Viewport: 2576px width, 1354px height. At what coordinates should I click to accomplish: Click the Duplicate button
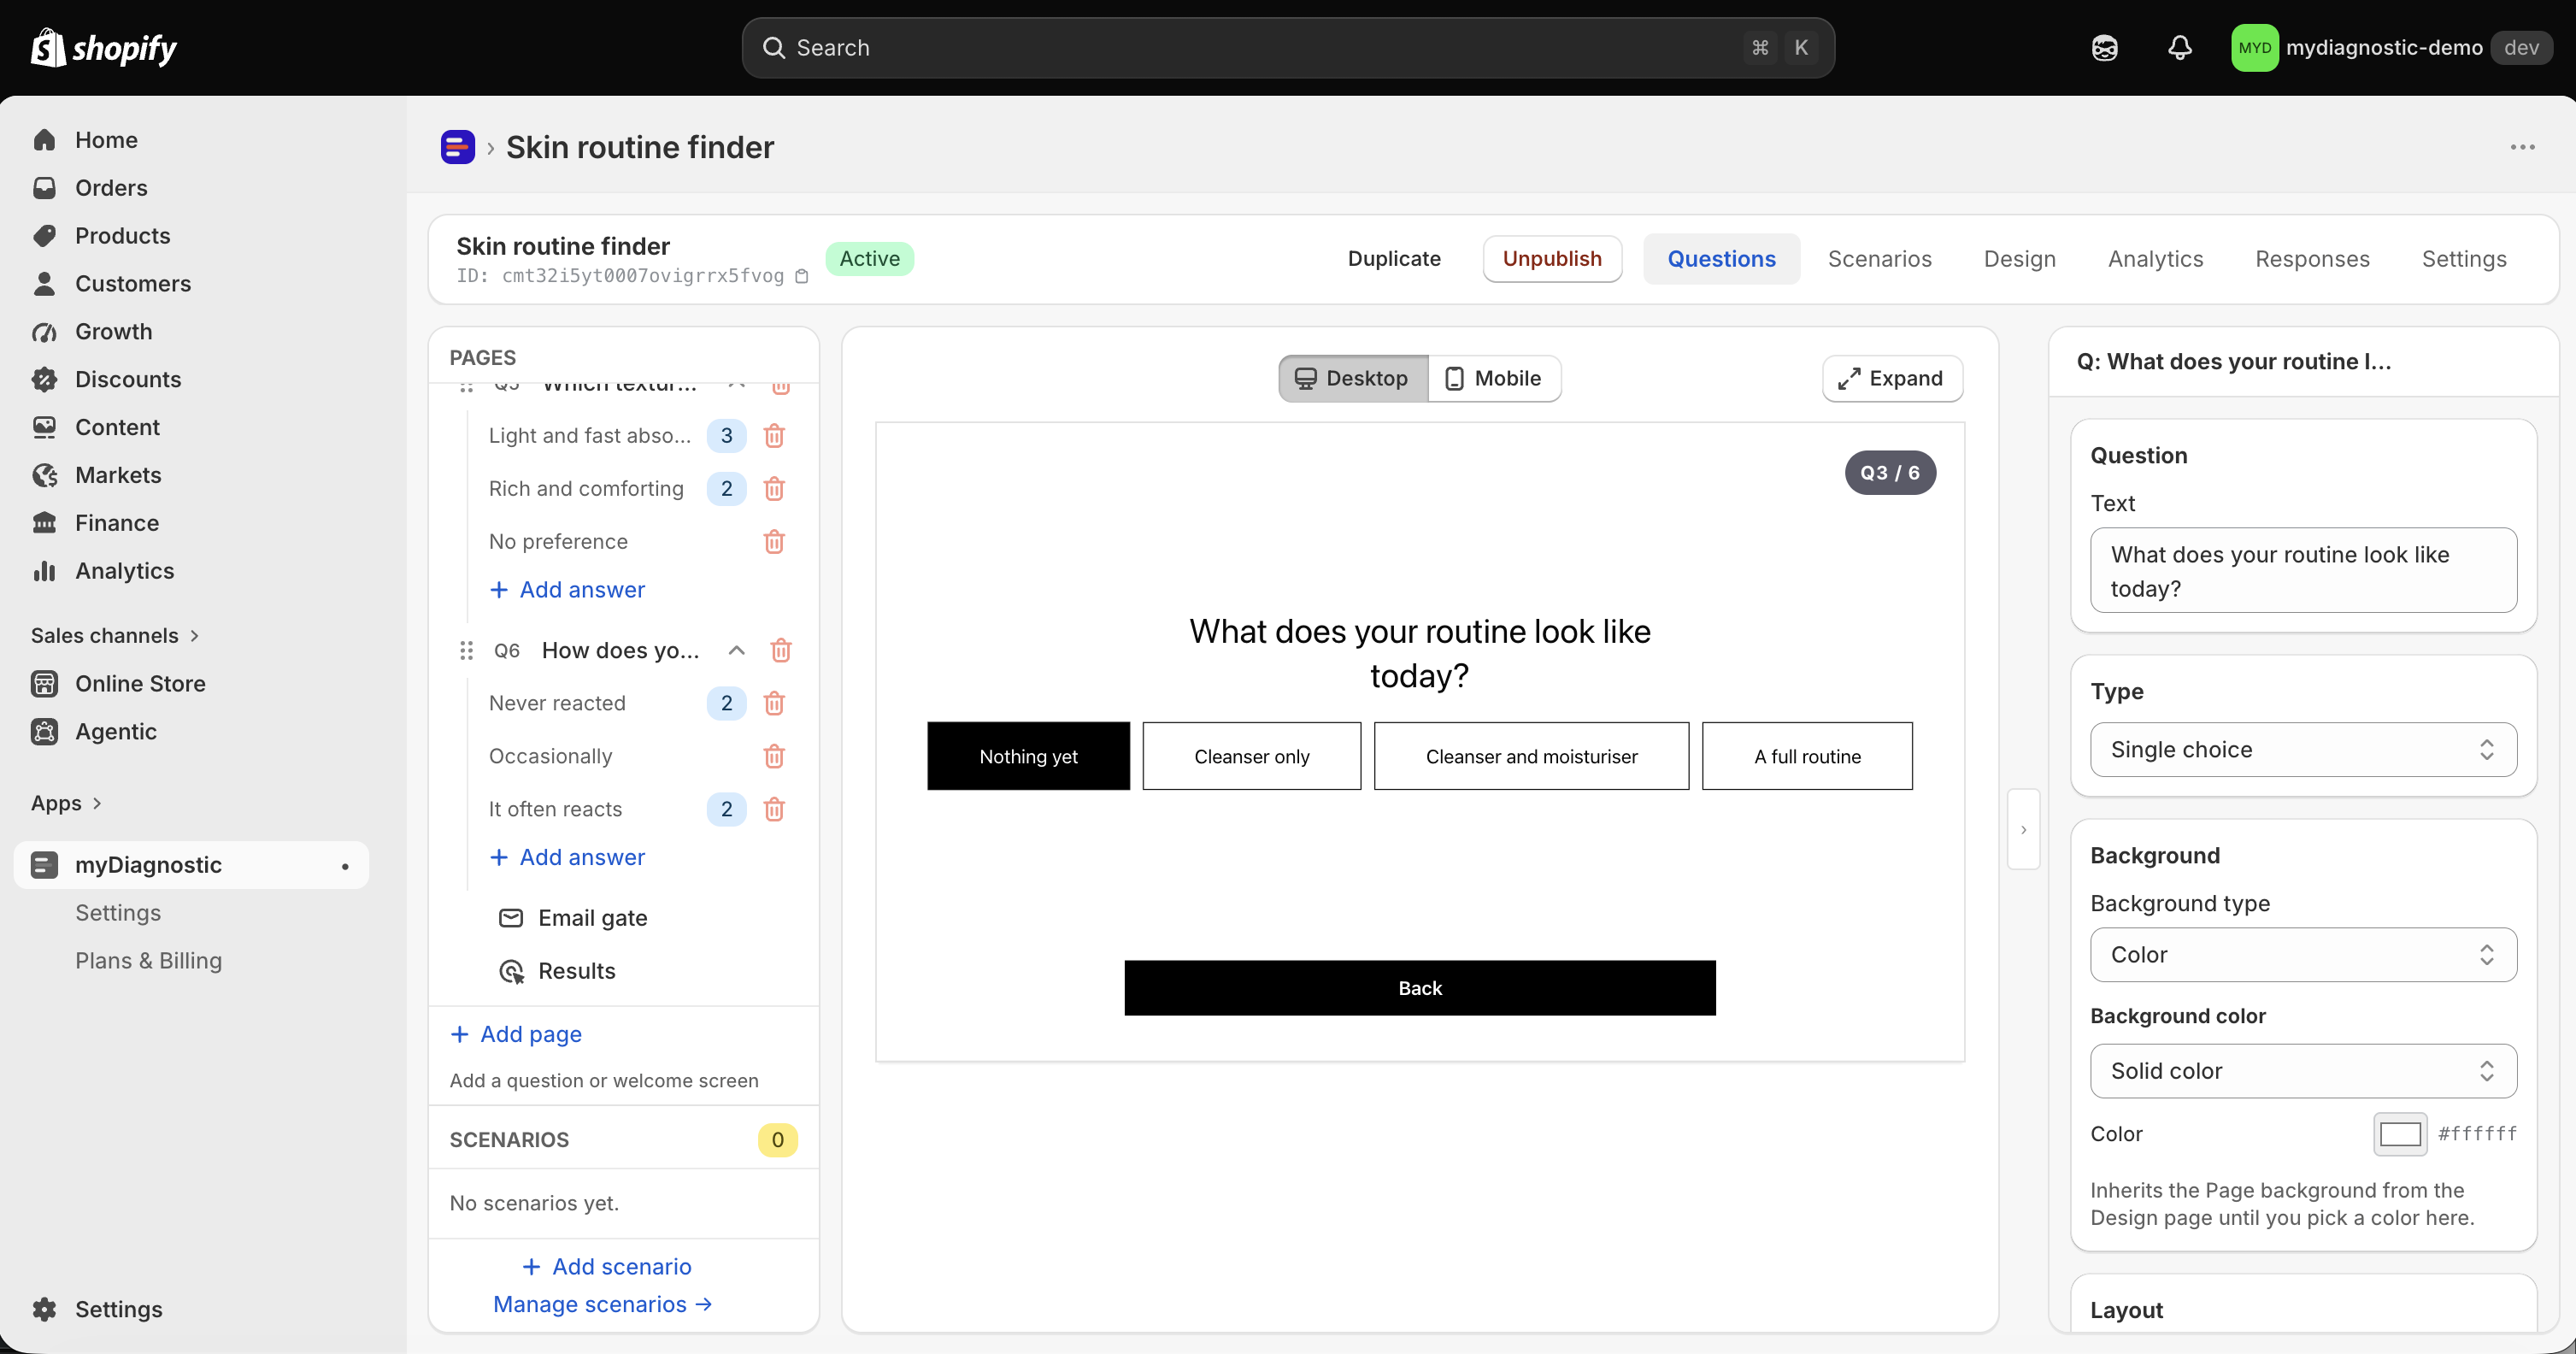[1394, 259]
